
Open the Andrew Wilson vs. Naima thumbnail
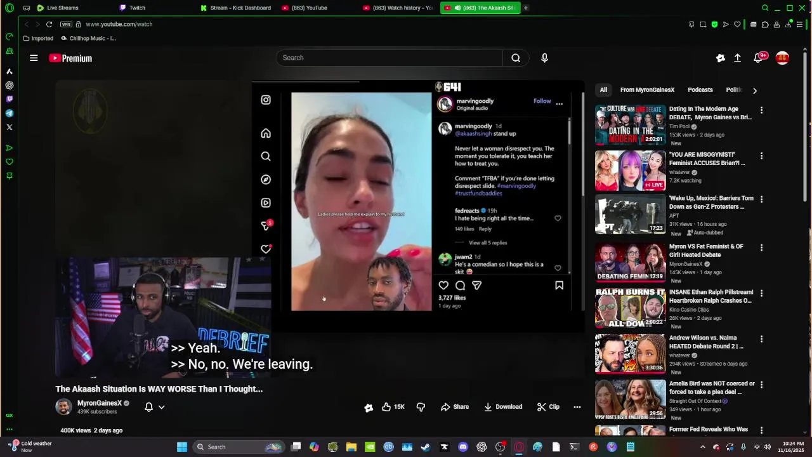pos(631,354)
